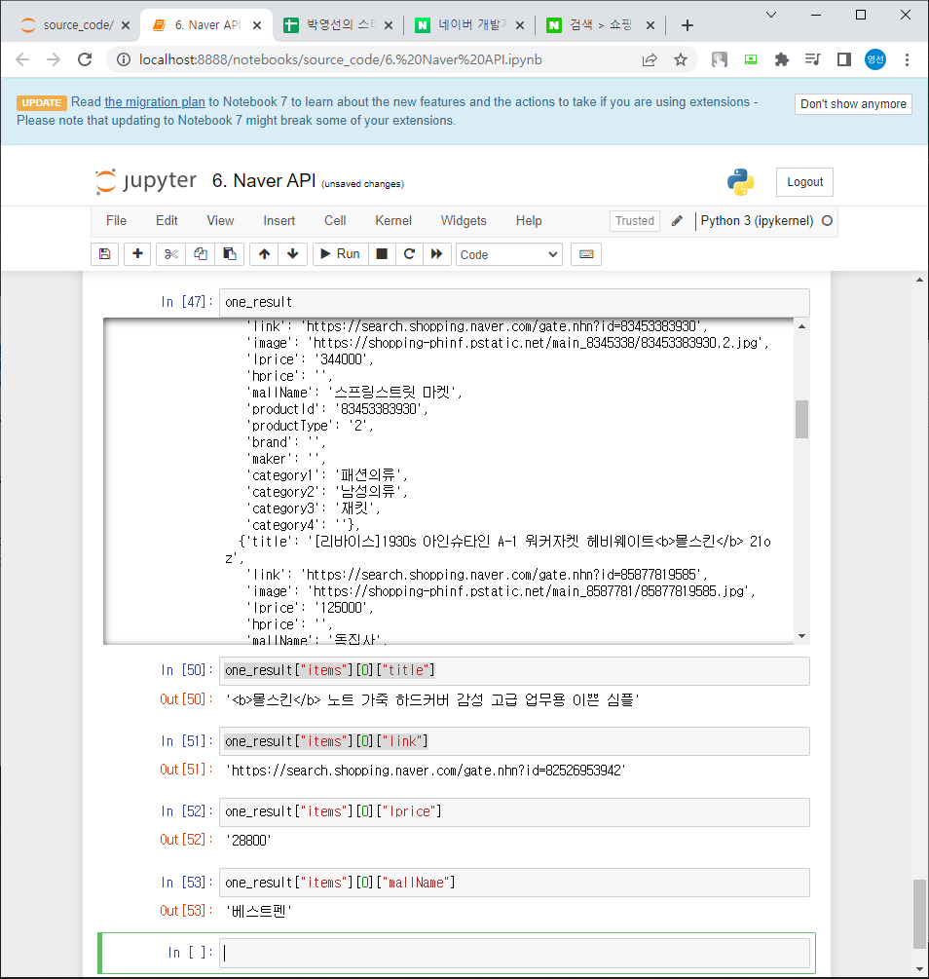Open the extensions puzzle icon
929x979 pixels.
tap(782, 60)
